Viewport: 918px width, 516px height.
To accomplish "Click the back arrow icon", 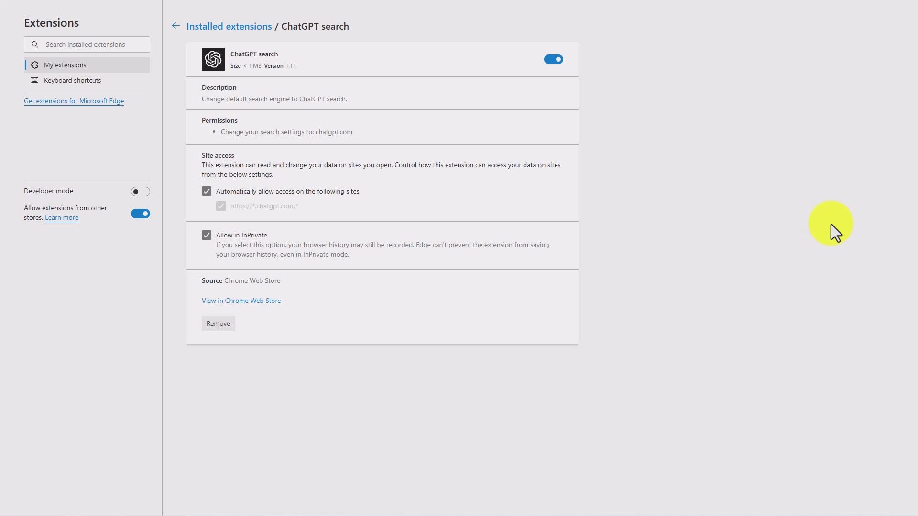I will pos(176,26).
